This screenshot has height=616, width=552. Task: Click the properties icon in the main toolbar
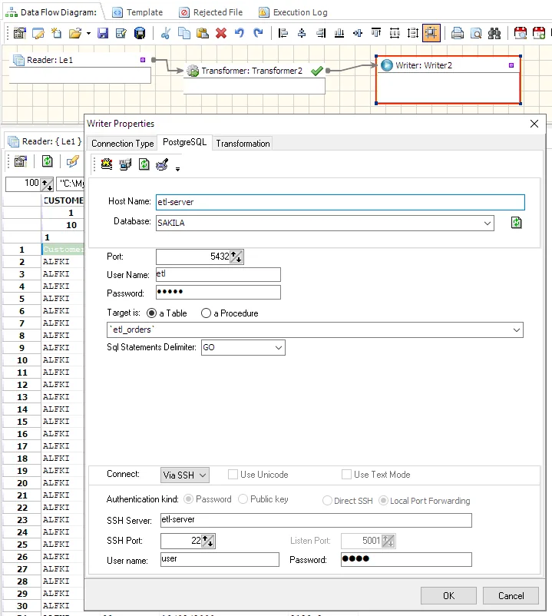coord(20,33)
